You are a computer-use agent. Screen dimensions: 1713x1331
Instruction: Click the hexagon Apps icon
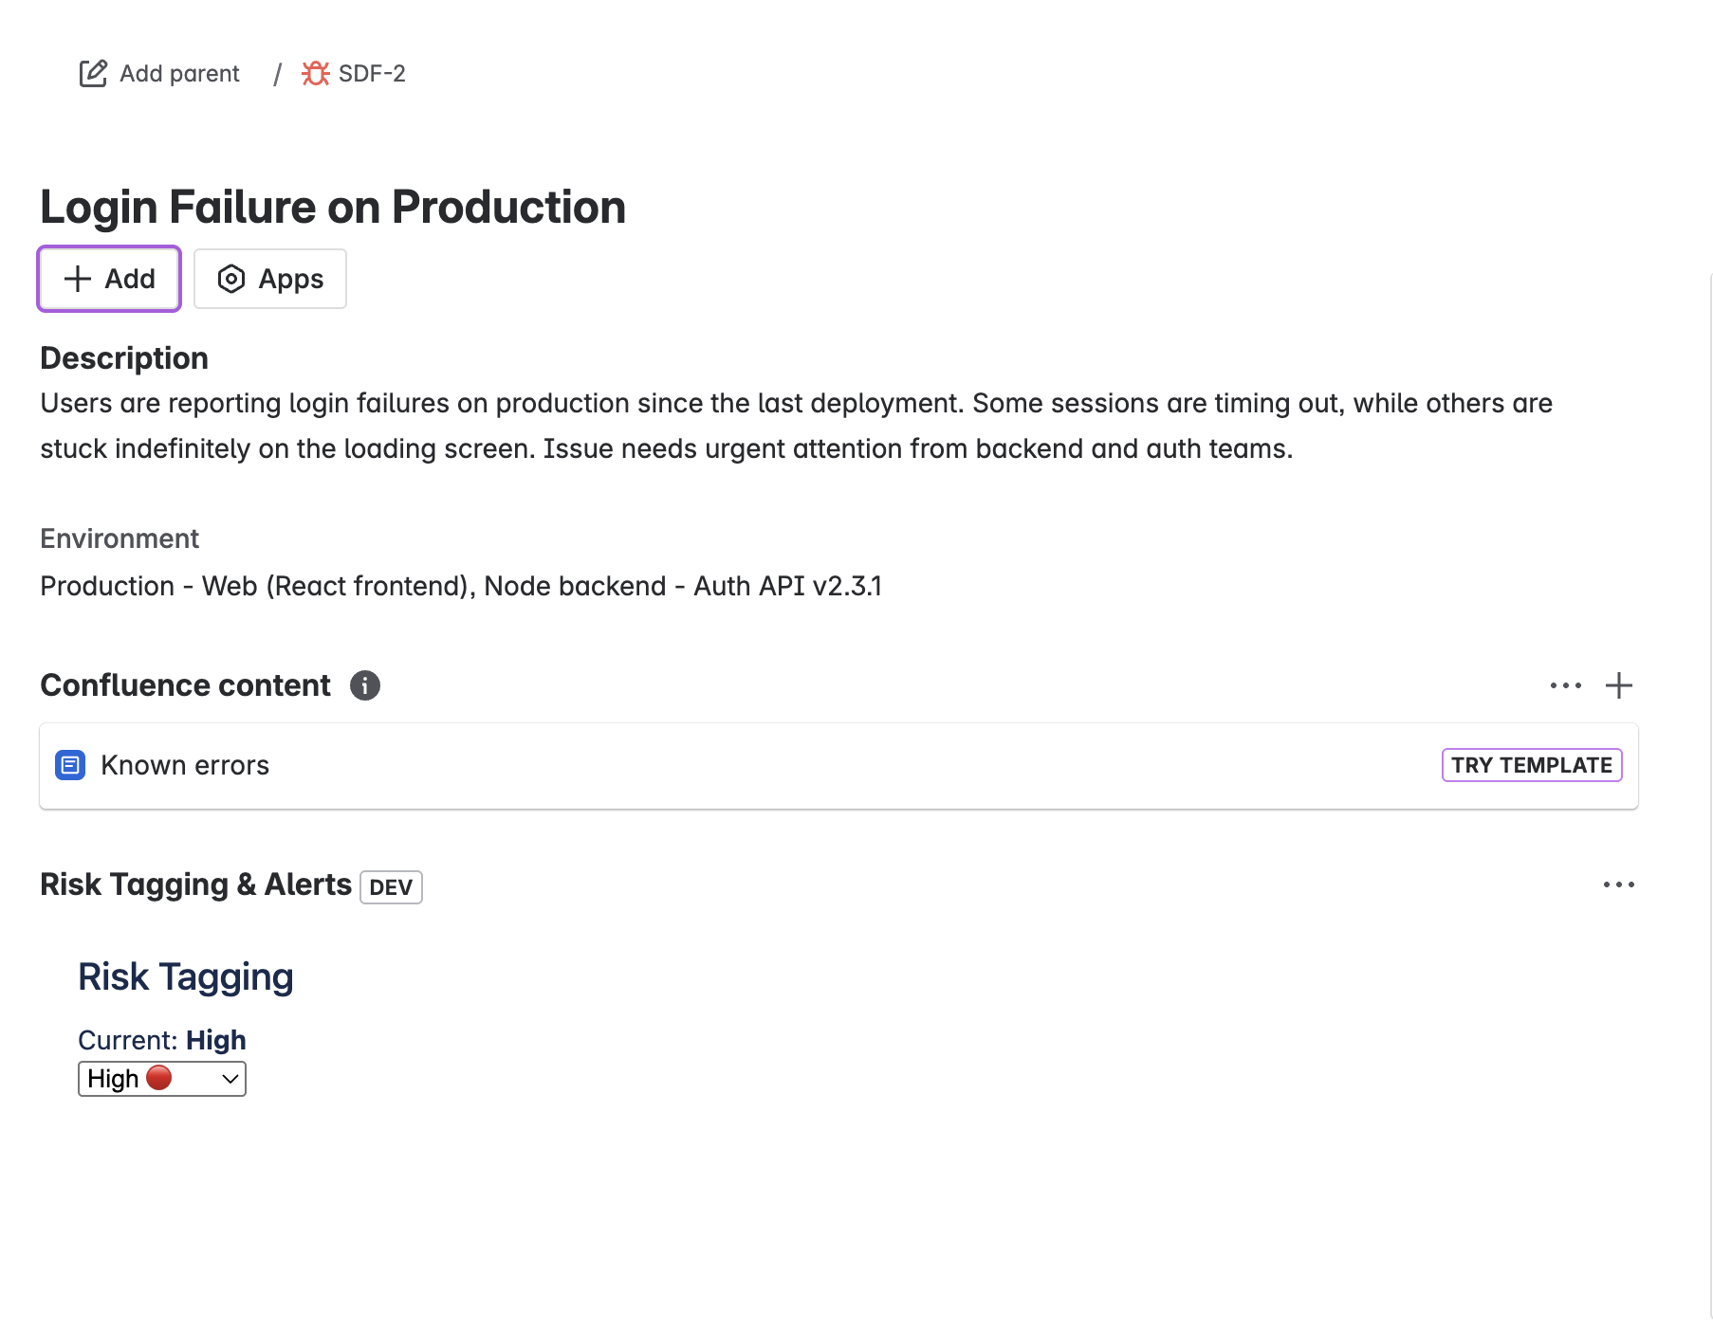point(231,279)
